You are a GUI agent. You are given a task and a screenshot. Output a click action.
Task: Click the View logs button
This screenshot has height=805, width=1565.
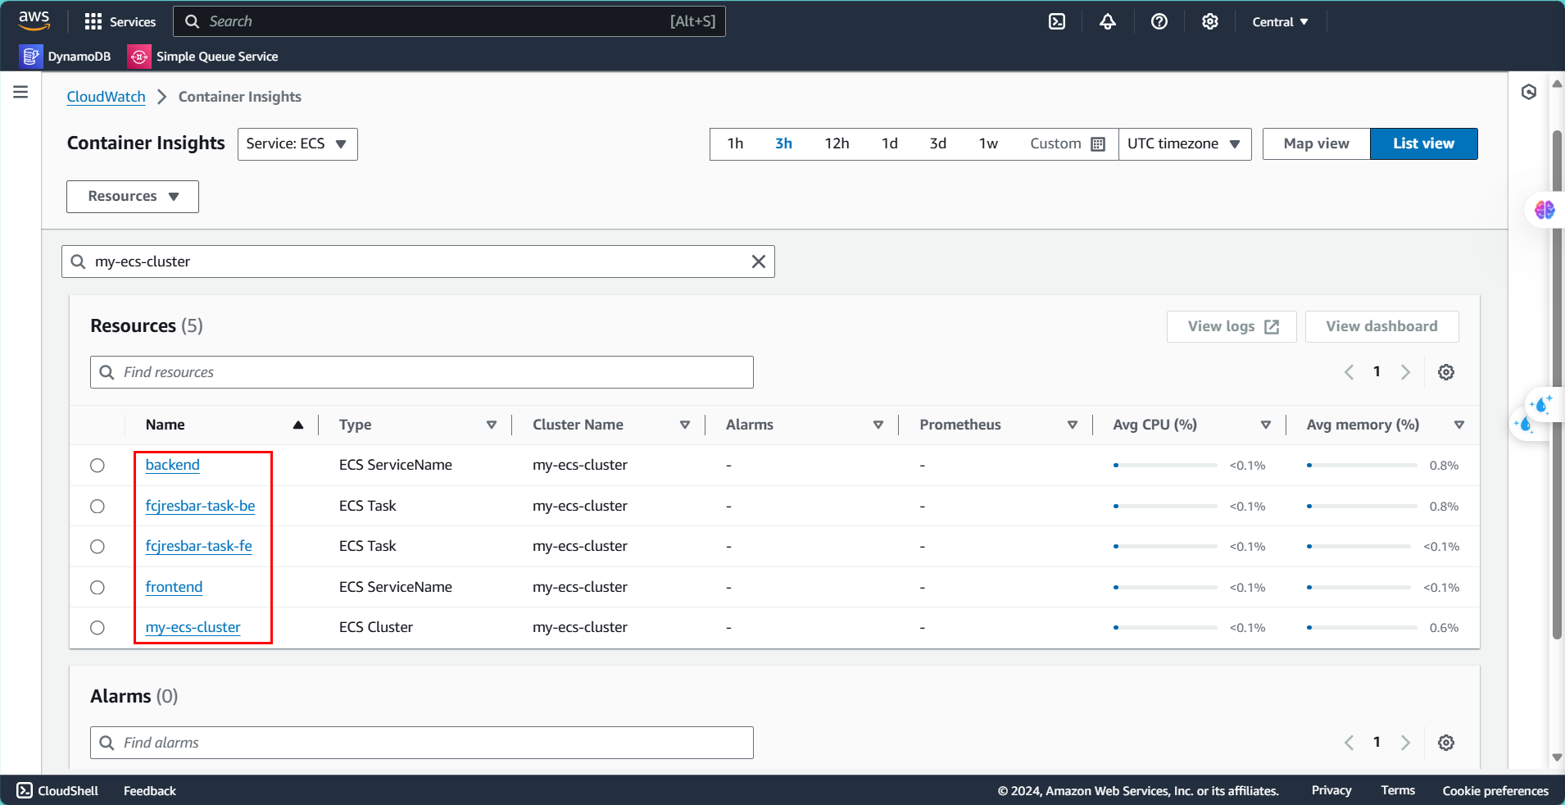pos(1232,326)
